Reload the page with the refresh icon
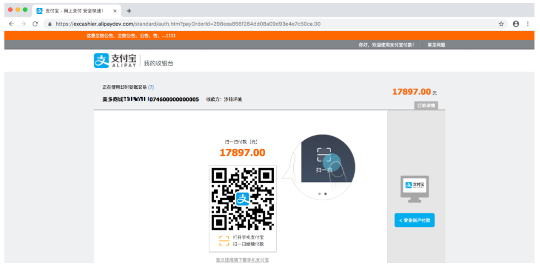The width and height of the screenshot is (540, 273). pyautogui.click(x=35, y=24)
